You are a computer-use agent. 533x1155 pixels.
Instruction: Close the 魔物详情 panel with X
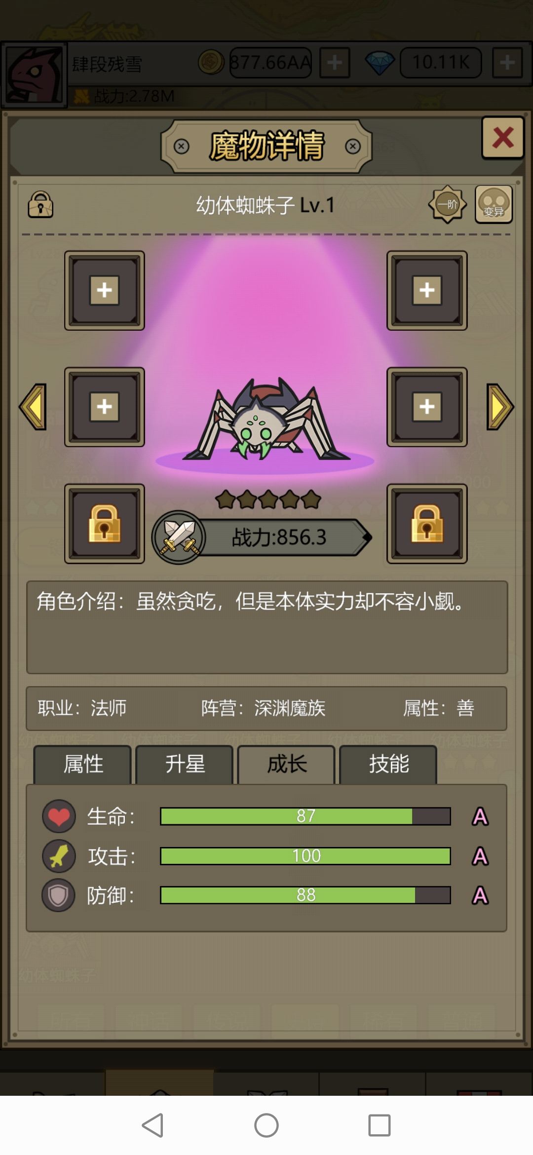pyautogui.click(x=502, y=138)
